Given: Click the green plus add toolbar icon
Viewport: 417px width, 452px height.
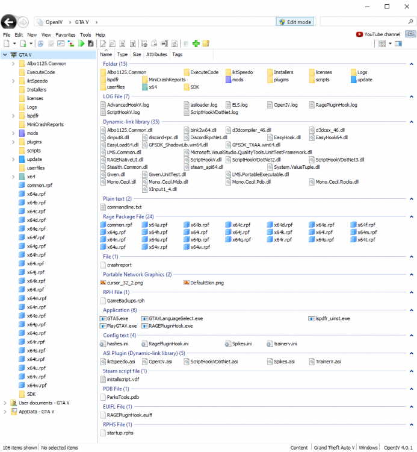Looking at the screenshot, I should [196, 43].
